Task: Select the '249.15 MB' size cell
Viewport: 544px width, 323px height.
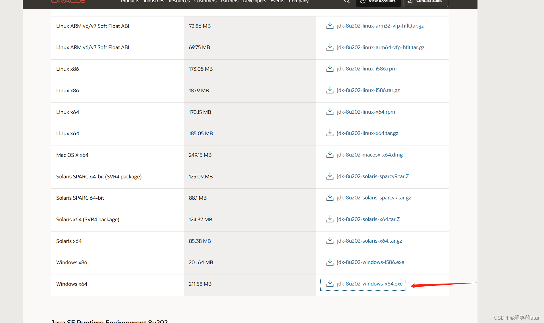Action: [250, 156]
